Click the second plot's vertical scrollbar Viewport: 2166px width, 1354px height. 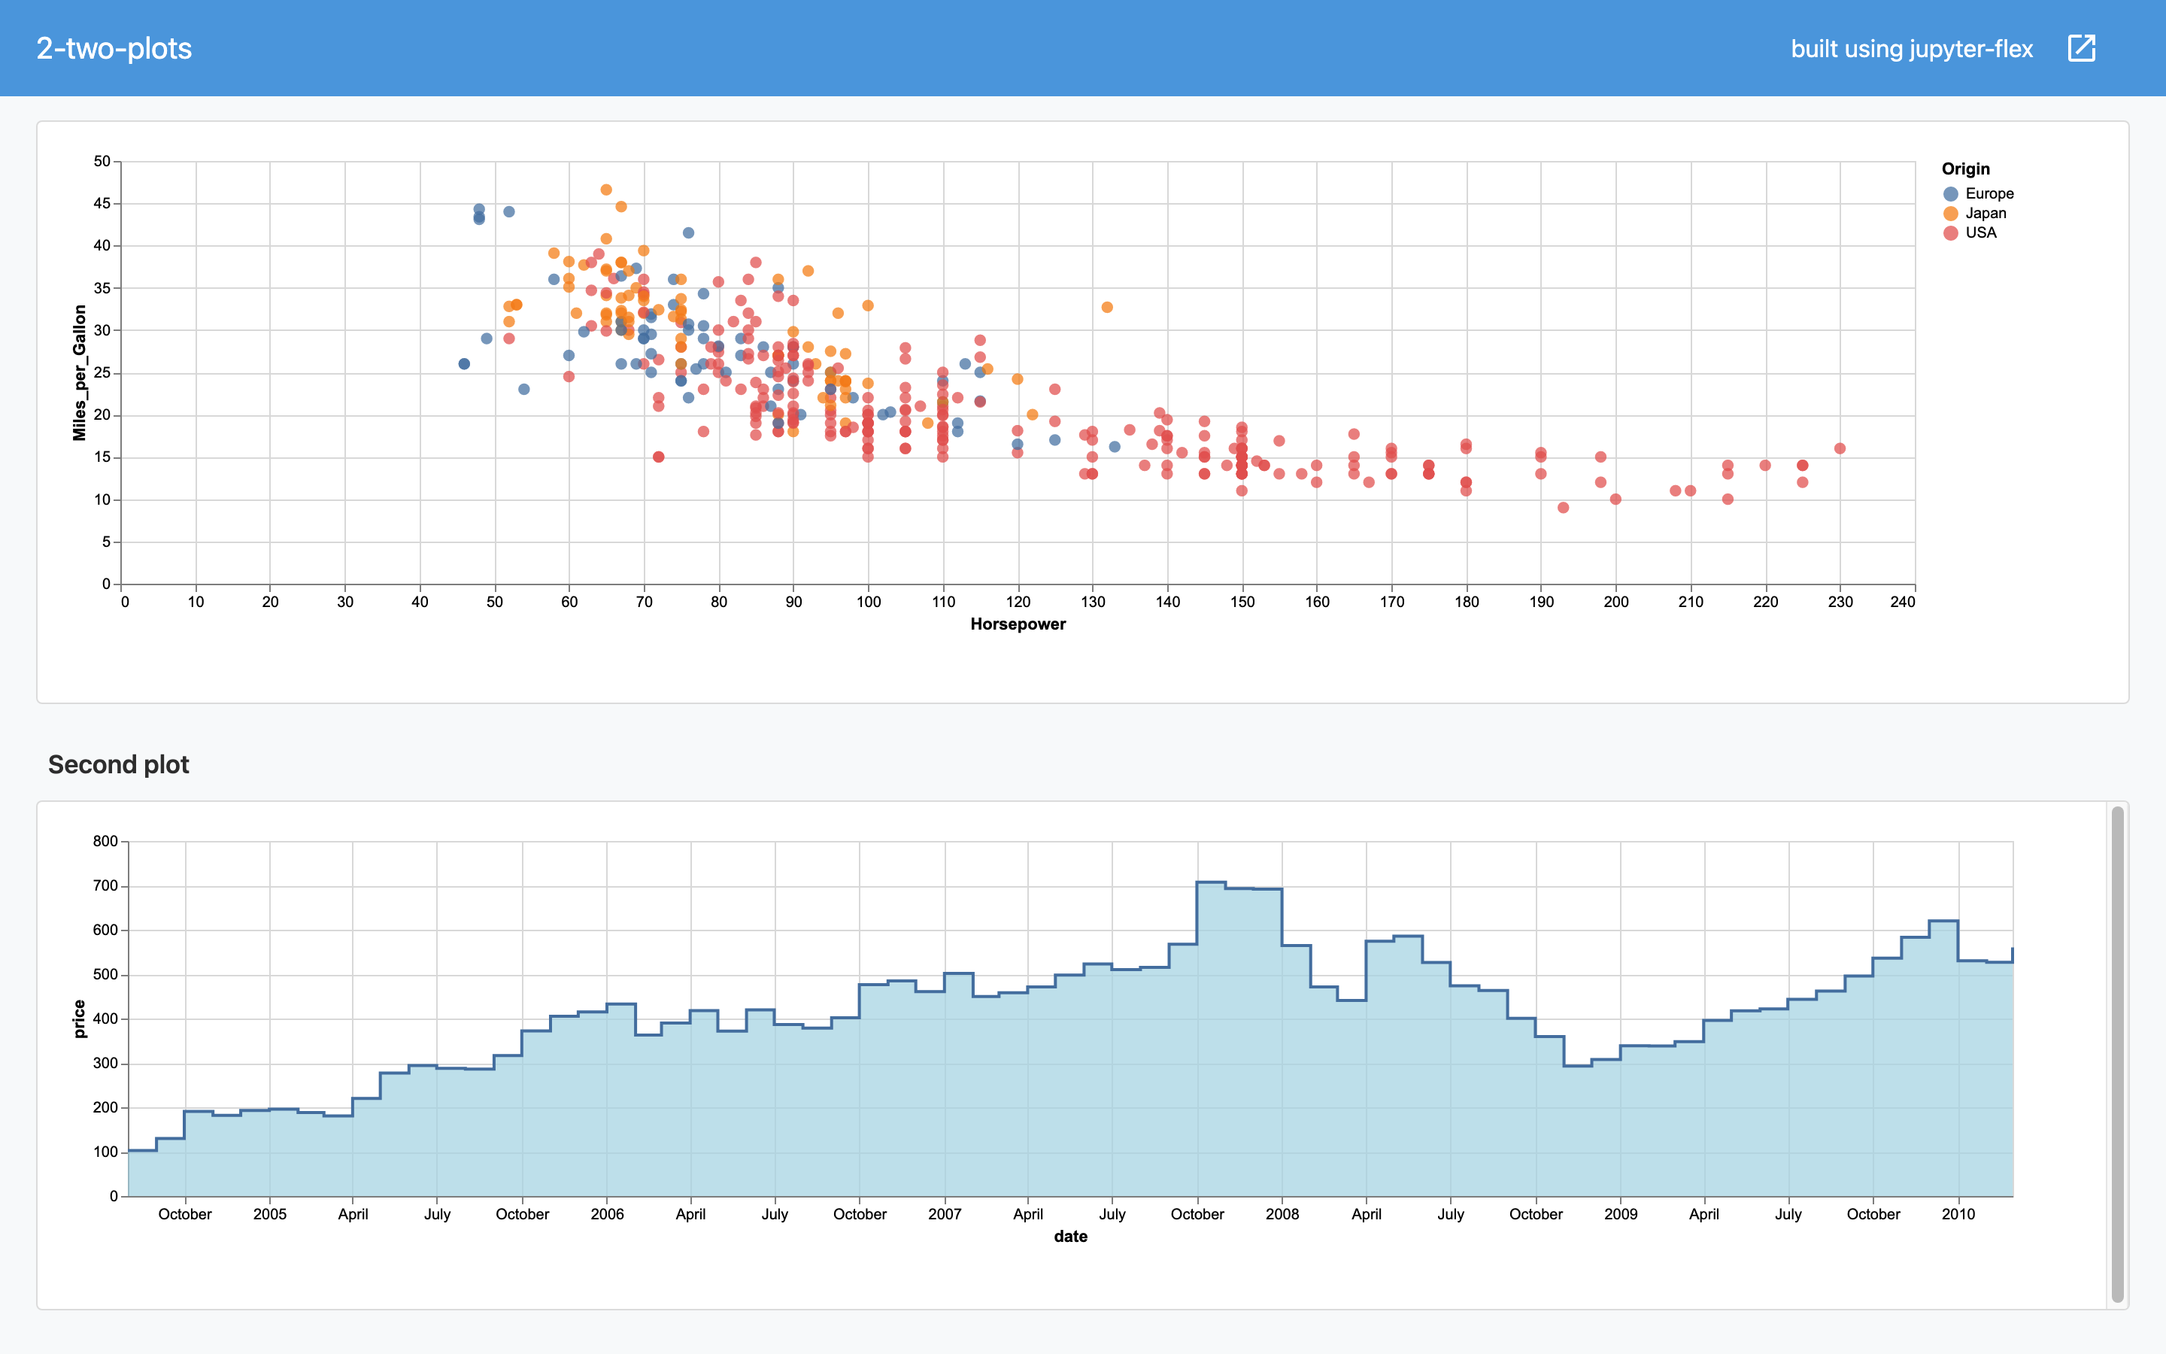(2117, 1054)
